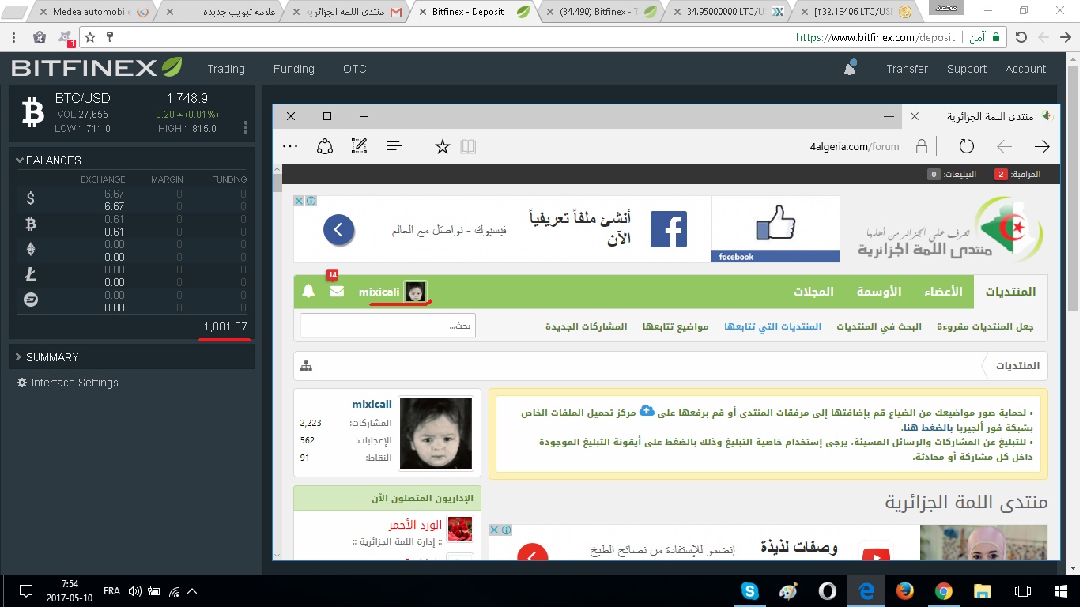Click the Bitfinex notifications bell icon

850,69
